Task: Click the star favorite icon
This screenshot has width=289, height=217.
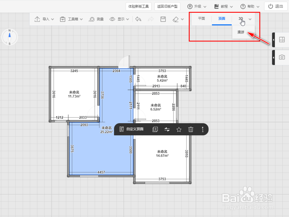Action: click(x=179, y=129)
